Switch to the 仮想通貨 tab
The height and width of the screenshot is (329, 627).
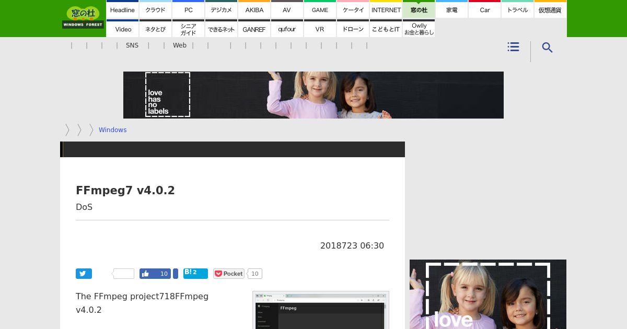[550, 9]
